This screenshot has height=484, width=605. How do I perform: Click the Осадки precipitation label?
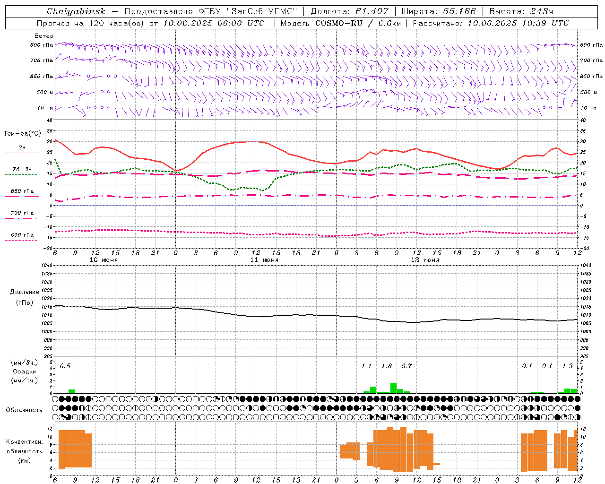click(x=24, y=372)
